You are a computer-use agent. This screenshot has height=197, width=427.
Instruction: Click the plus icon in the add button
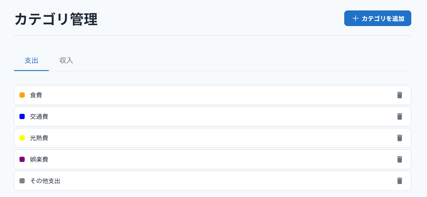point(355,18)
